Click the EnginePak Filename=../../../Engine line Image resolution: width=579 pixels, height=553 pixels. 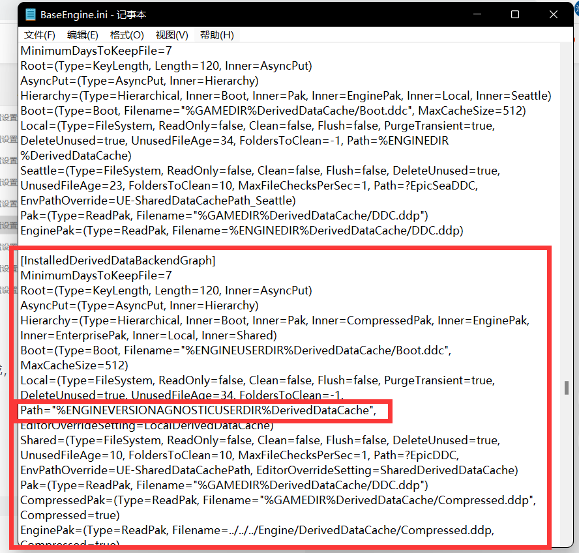[x=257, y=530]
